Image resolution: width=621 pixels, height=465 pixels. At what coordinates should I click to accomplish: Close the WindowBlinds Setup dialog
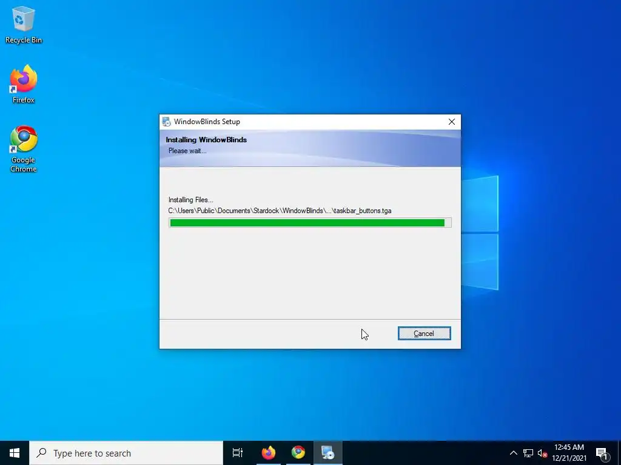(x=451, y=122)
